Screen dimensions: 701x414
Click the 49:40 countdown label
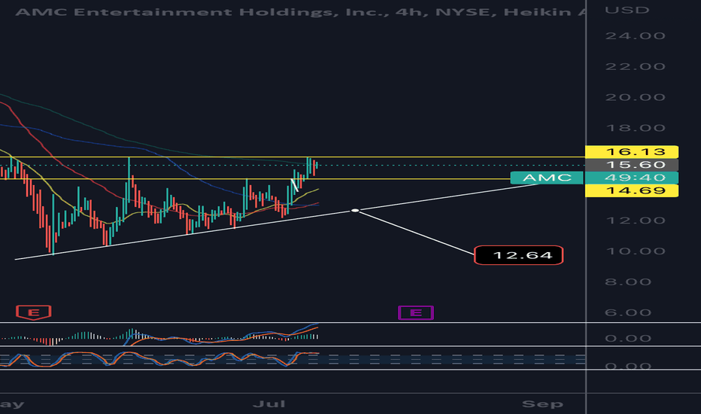(x=632, y=178)
